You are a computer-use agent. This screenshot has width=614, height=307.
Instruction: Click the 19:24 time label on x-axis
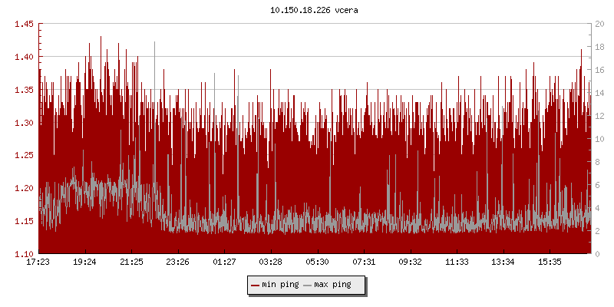[x=84, y=262]
